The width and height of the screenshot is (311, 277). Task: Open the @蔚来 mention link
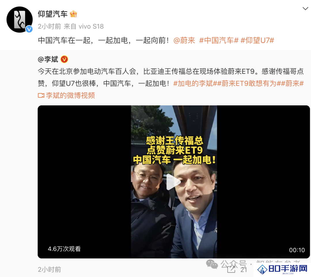(184, 41)
